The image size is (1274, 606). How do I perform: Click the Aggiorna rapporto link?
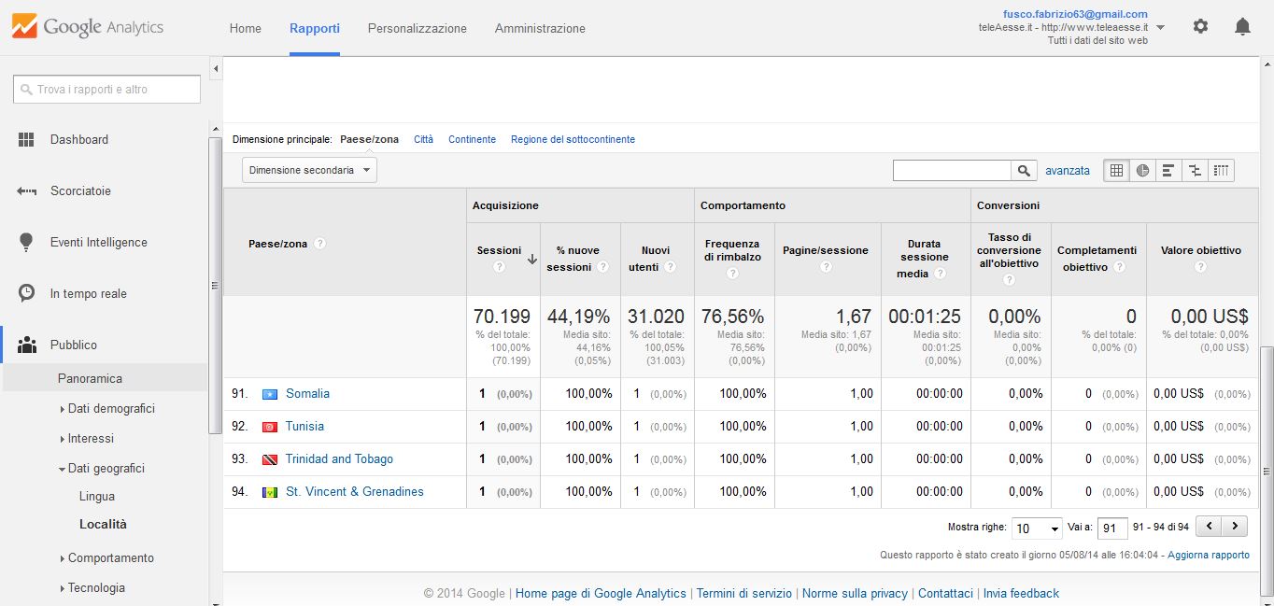(1209, 555)
